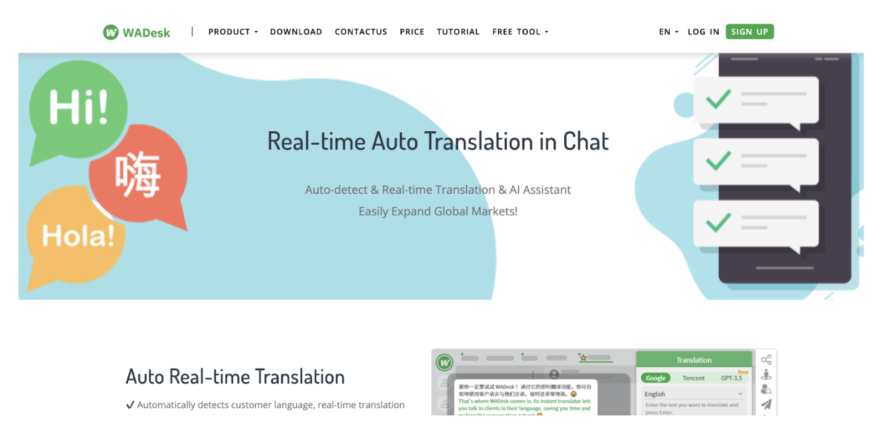893x439 pixels.
Task: Click the share icon in the preview sidebar
Action: coord(766,360)
